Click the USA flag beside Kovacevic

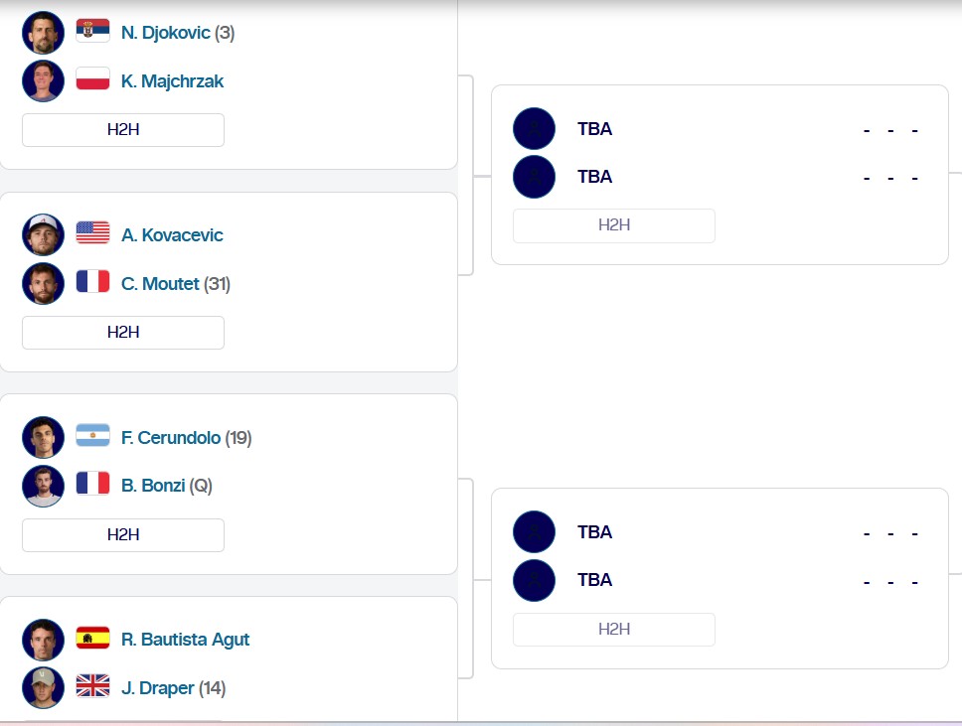(92, 234)
